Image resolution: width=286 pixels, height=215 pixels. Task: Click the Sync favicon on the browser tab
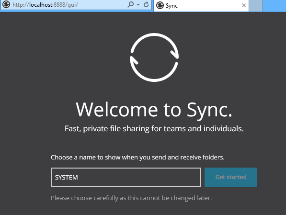[160, 5]
